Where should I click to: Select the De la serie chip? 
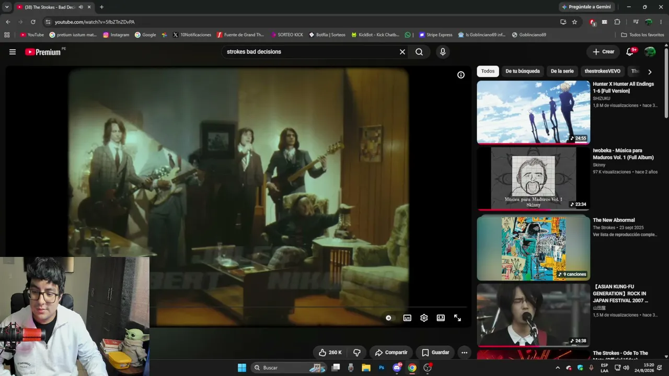[562, 71]
